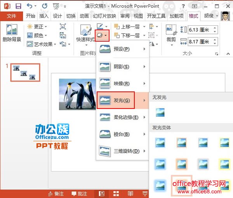
Task: Click the Group objects icon
Action: 151,35
